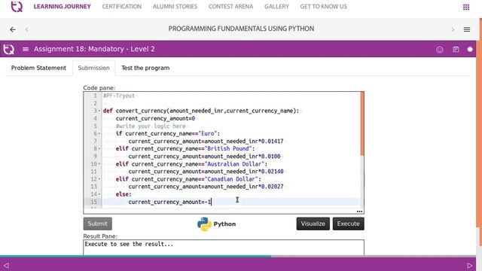Click the value 0.02027 on line 13
Image resolution: width=482 pixels, height=271 pixels.
tap(273, 187)
